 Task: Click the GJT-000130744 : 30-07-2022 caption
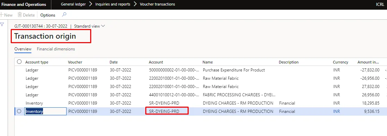pos(41,26)
